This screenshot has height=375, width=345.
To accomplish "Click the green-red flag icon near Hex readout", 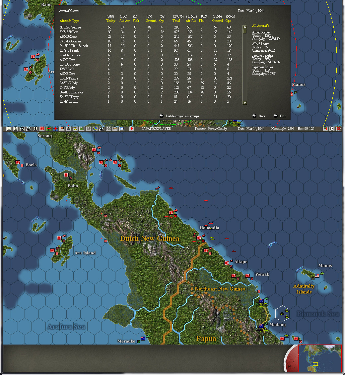I will click(x=325, y=129).
